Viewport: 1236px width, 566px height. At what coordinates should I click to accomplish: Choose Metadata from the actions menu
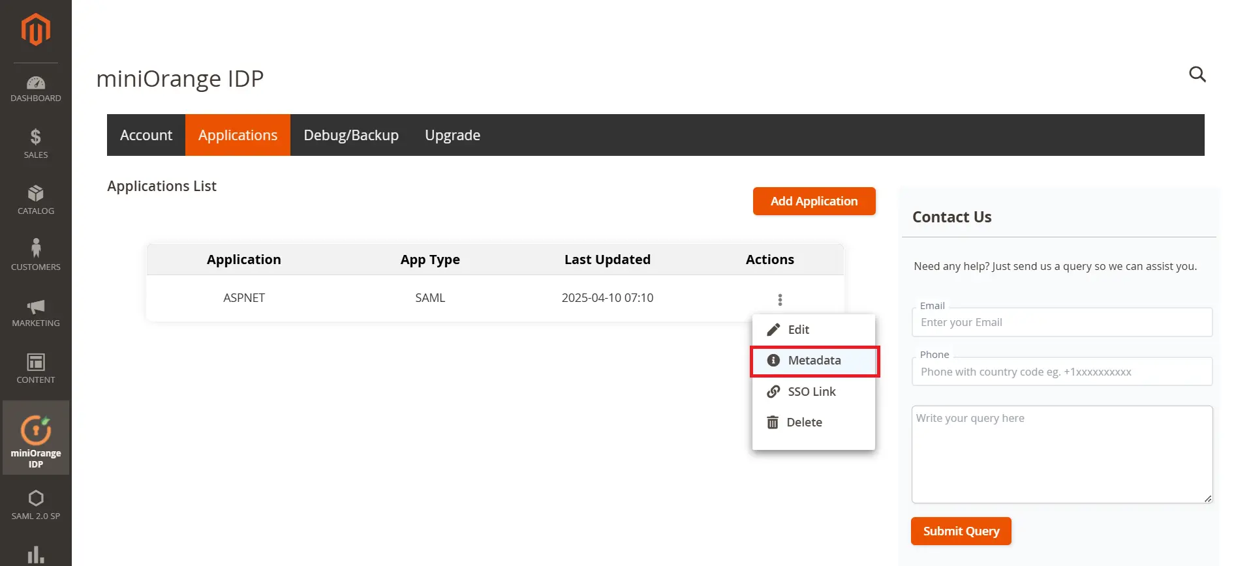point(813,361)
